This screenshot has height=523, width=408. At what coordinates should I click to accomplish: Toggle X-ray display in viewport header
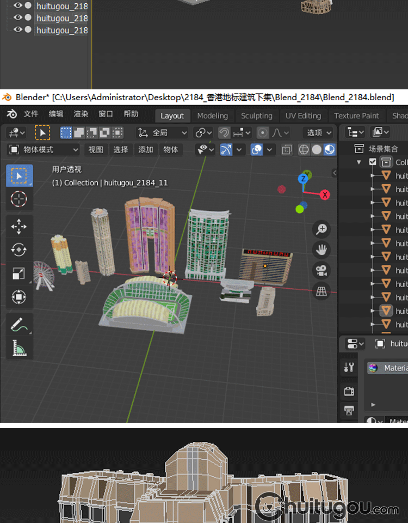[x=287, y=149]
